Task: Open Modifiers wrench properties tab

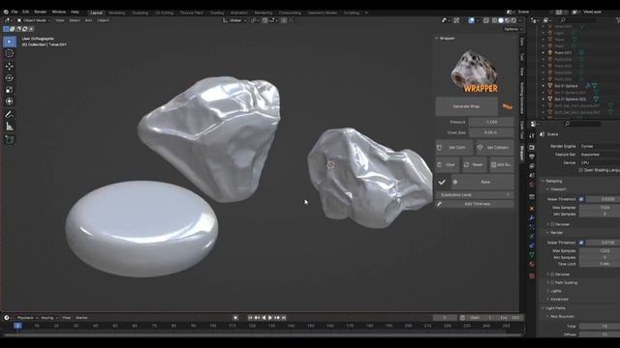Action: pyautogui.click(x=532, y=217)
